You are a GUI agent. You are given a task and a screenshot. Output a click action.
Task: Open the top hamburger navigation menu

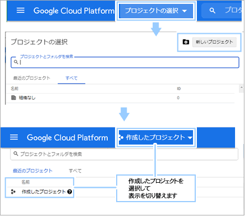[x=20, y=11]
